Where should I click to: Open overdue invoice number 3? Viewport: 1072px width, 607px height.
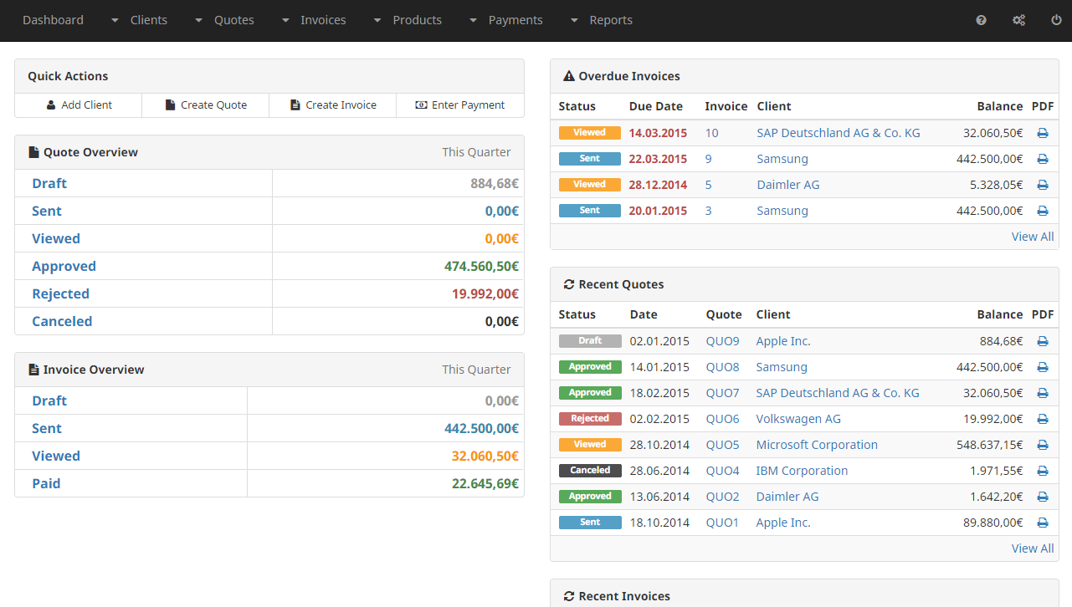(x=708, y=211)
